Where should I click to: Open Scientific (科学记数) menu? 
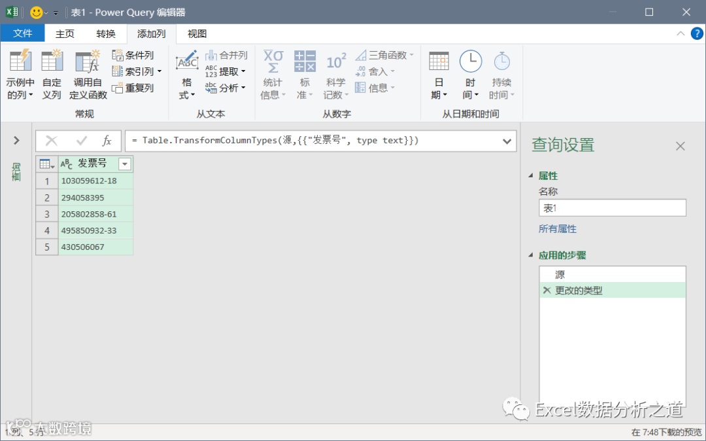(x=336, y=75)
